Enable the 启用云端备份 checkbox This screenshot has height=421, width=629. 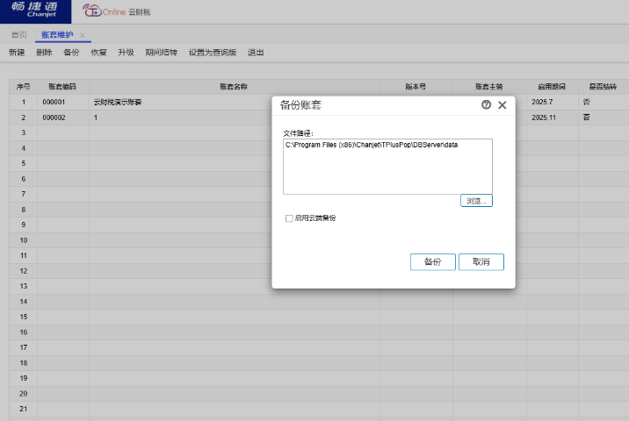289,218
